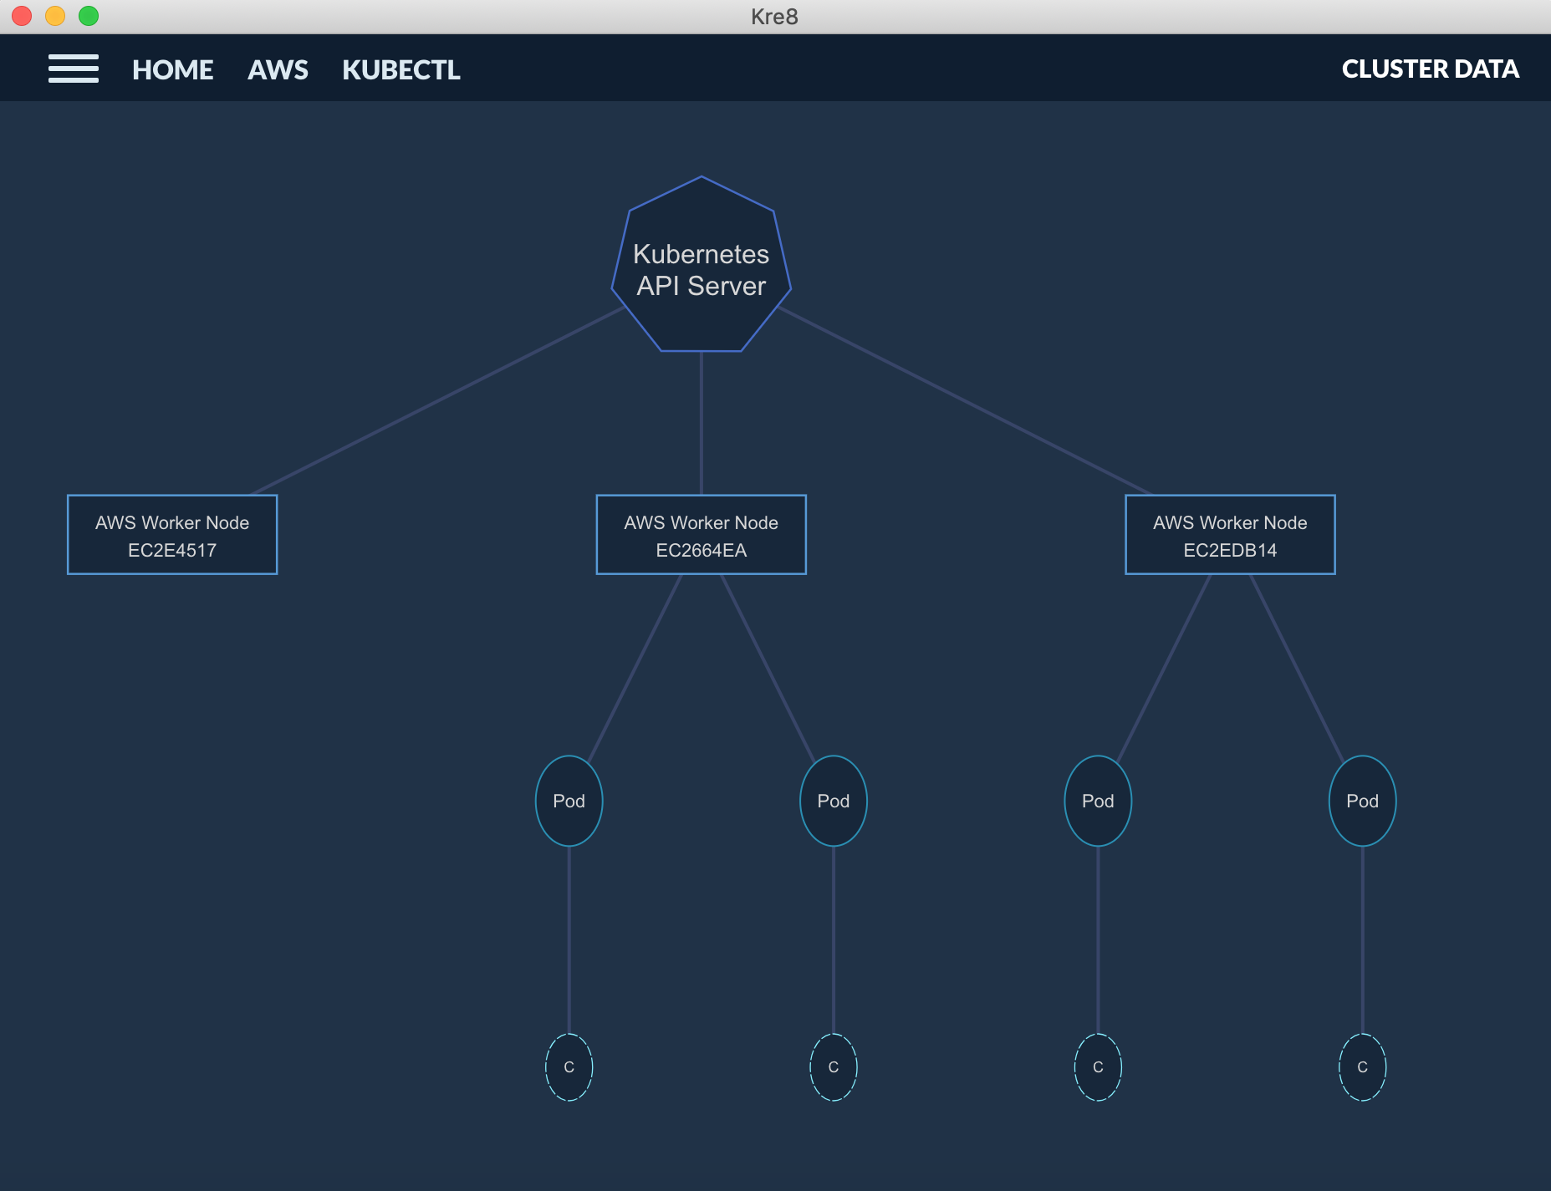The width and height of the screenshot is (1551, 1191).
Task: Select container C below EC2EDB14's left Pod
Action: pyautogui.click(x=1098, y=1067)
